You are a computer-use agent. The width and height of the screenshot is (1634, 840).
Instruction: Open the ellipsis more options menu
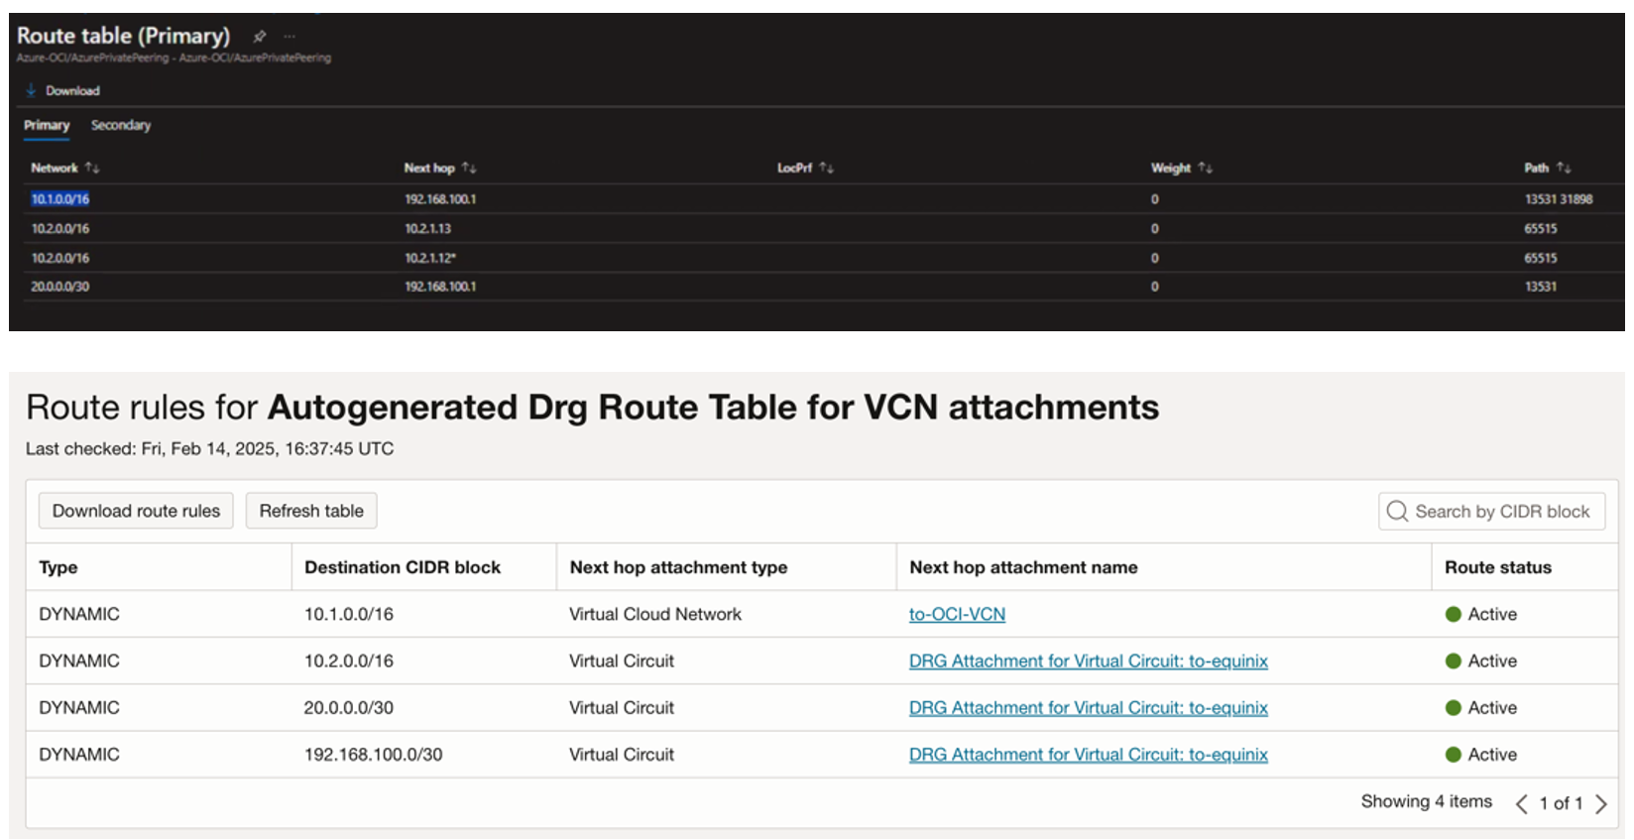[x=290, y=37]
